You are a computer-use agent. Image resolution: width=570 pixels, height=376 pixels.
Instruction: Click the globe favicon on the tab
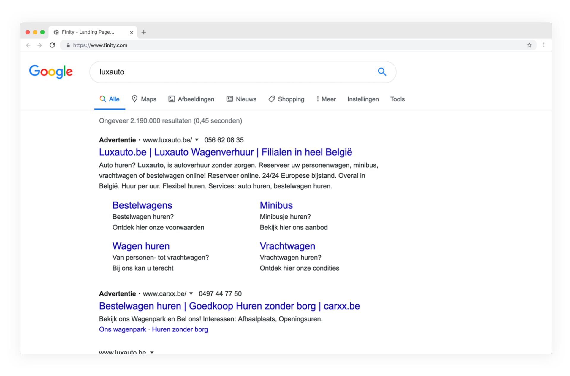pos(56,32)
